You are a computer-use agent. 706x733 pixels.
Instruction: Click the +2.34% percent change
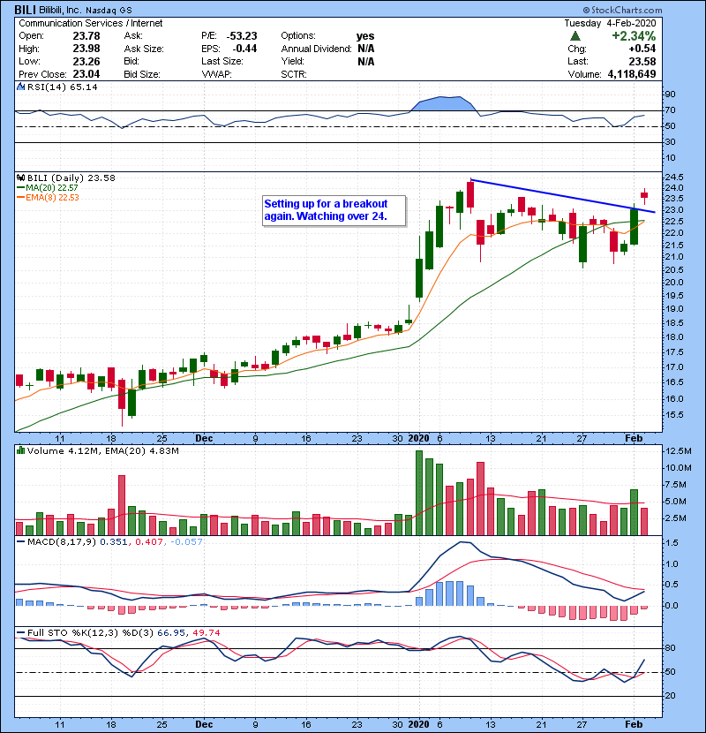634,36
